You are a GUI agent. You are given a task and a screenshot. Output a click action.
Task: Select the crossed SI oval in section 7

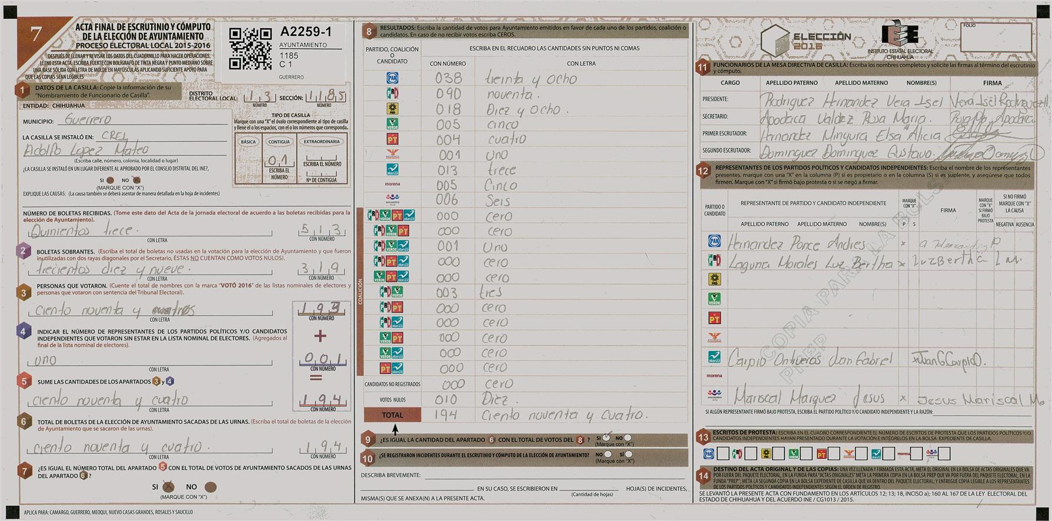168,487
